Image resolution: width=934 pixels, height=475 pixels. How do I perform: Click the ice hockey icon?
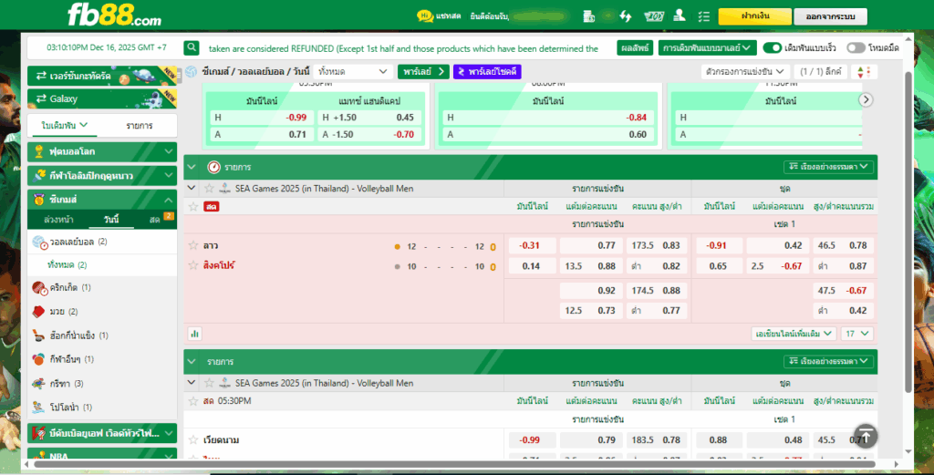pyautogui.click(x=38, y=336)
